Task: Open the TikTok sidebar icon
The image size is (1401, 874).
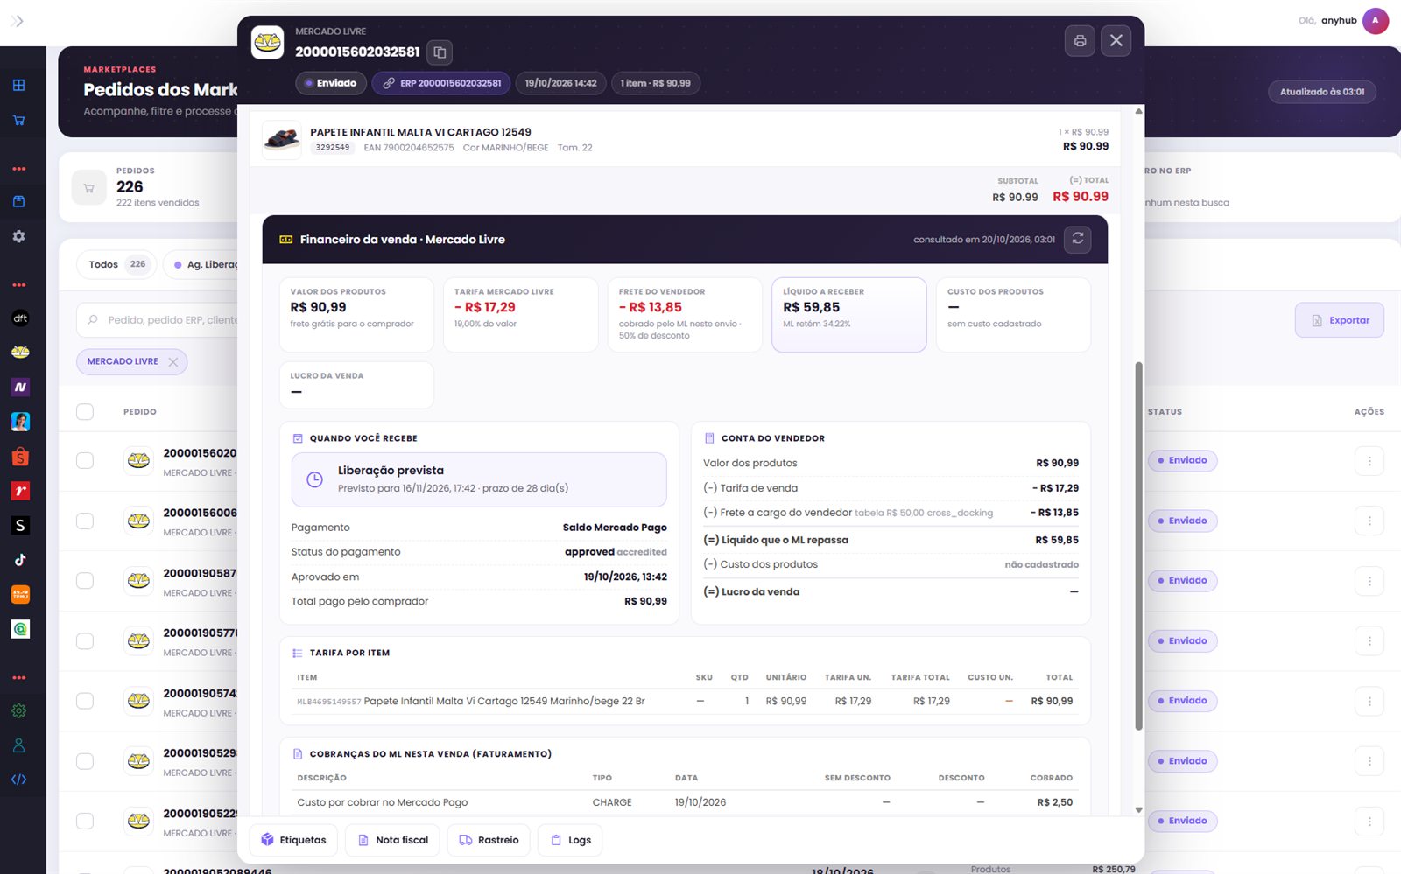Action: click(x=20, y=560)
